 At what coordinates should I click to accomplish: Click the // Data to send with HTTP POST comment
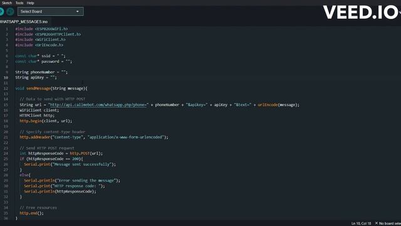click(x=52, y=99)
